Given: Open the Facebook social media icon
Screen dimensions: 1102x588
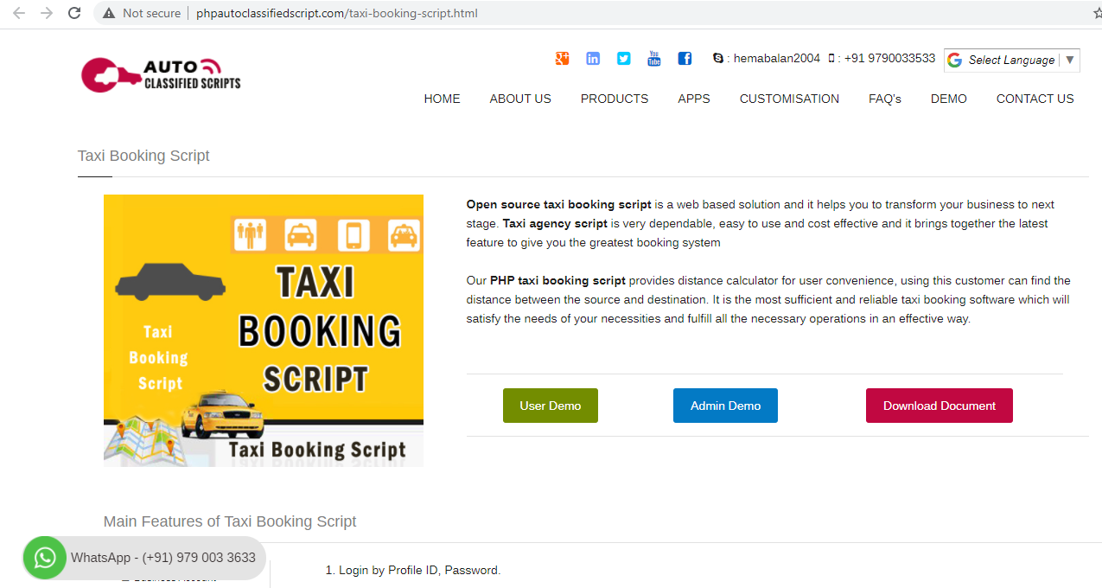Looking at the screenshot, I should click(685, 58).
